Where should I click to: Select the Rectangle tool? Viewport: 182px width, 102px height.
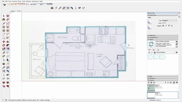[4, 27]
